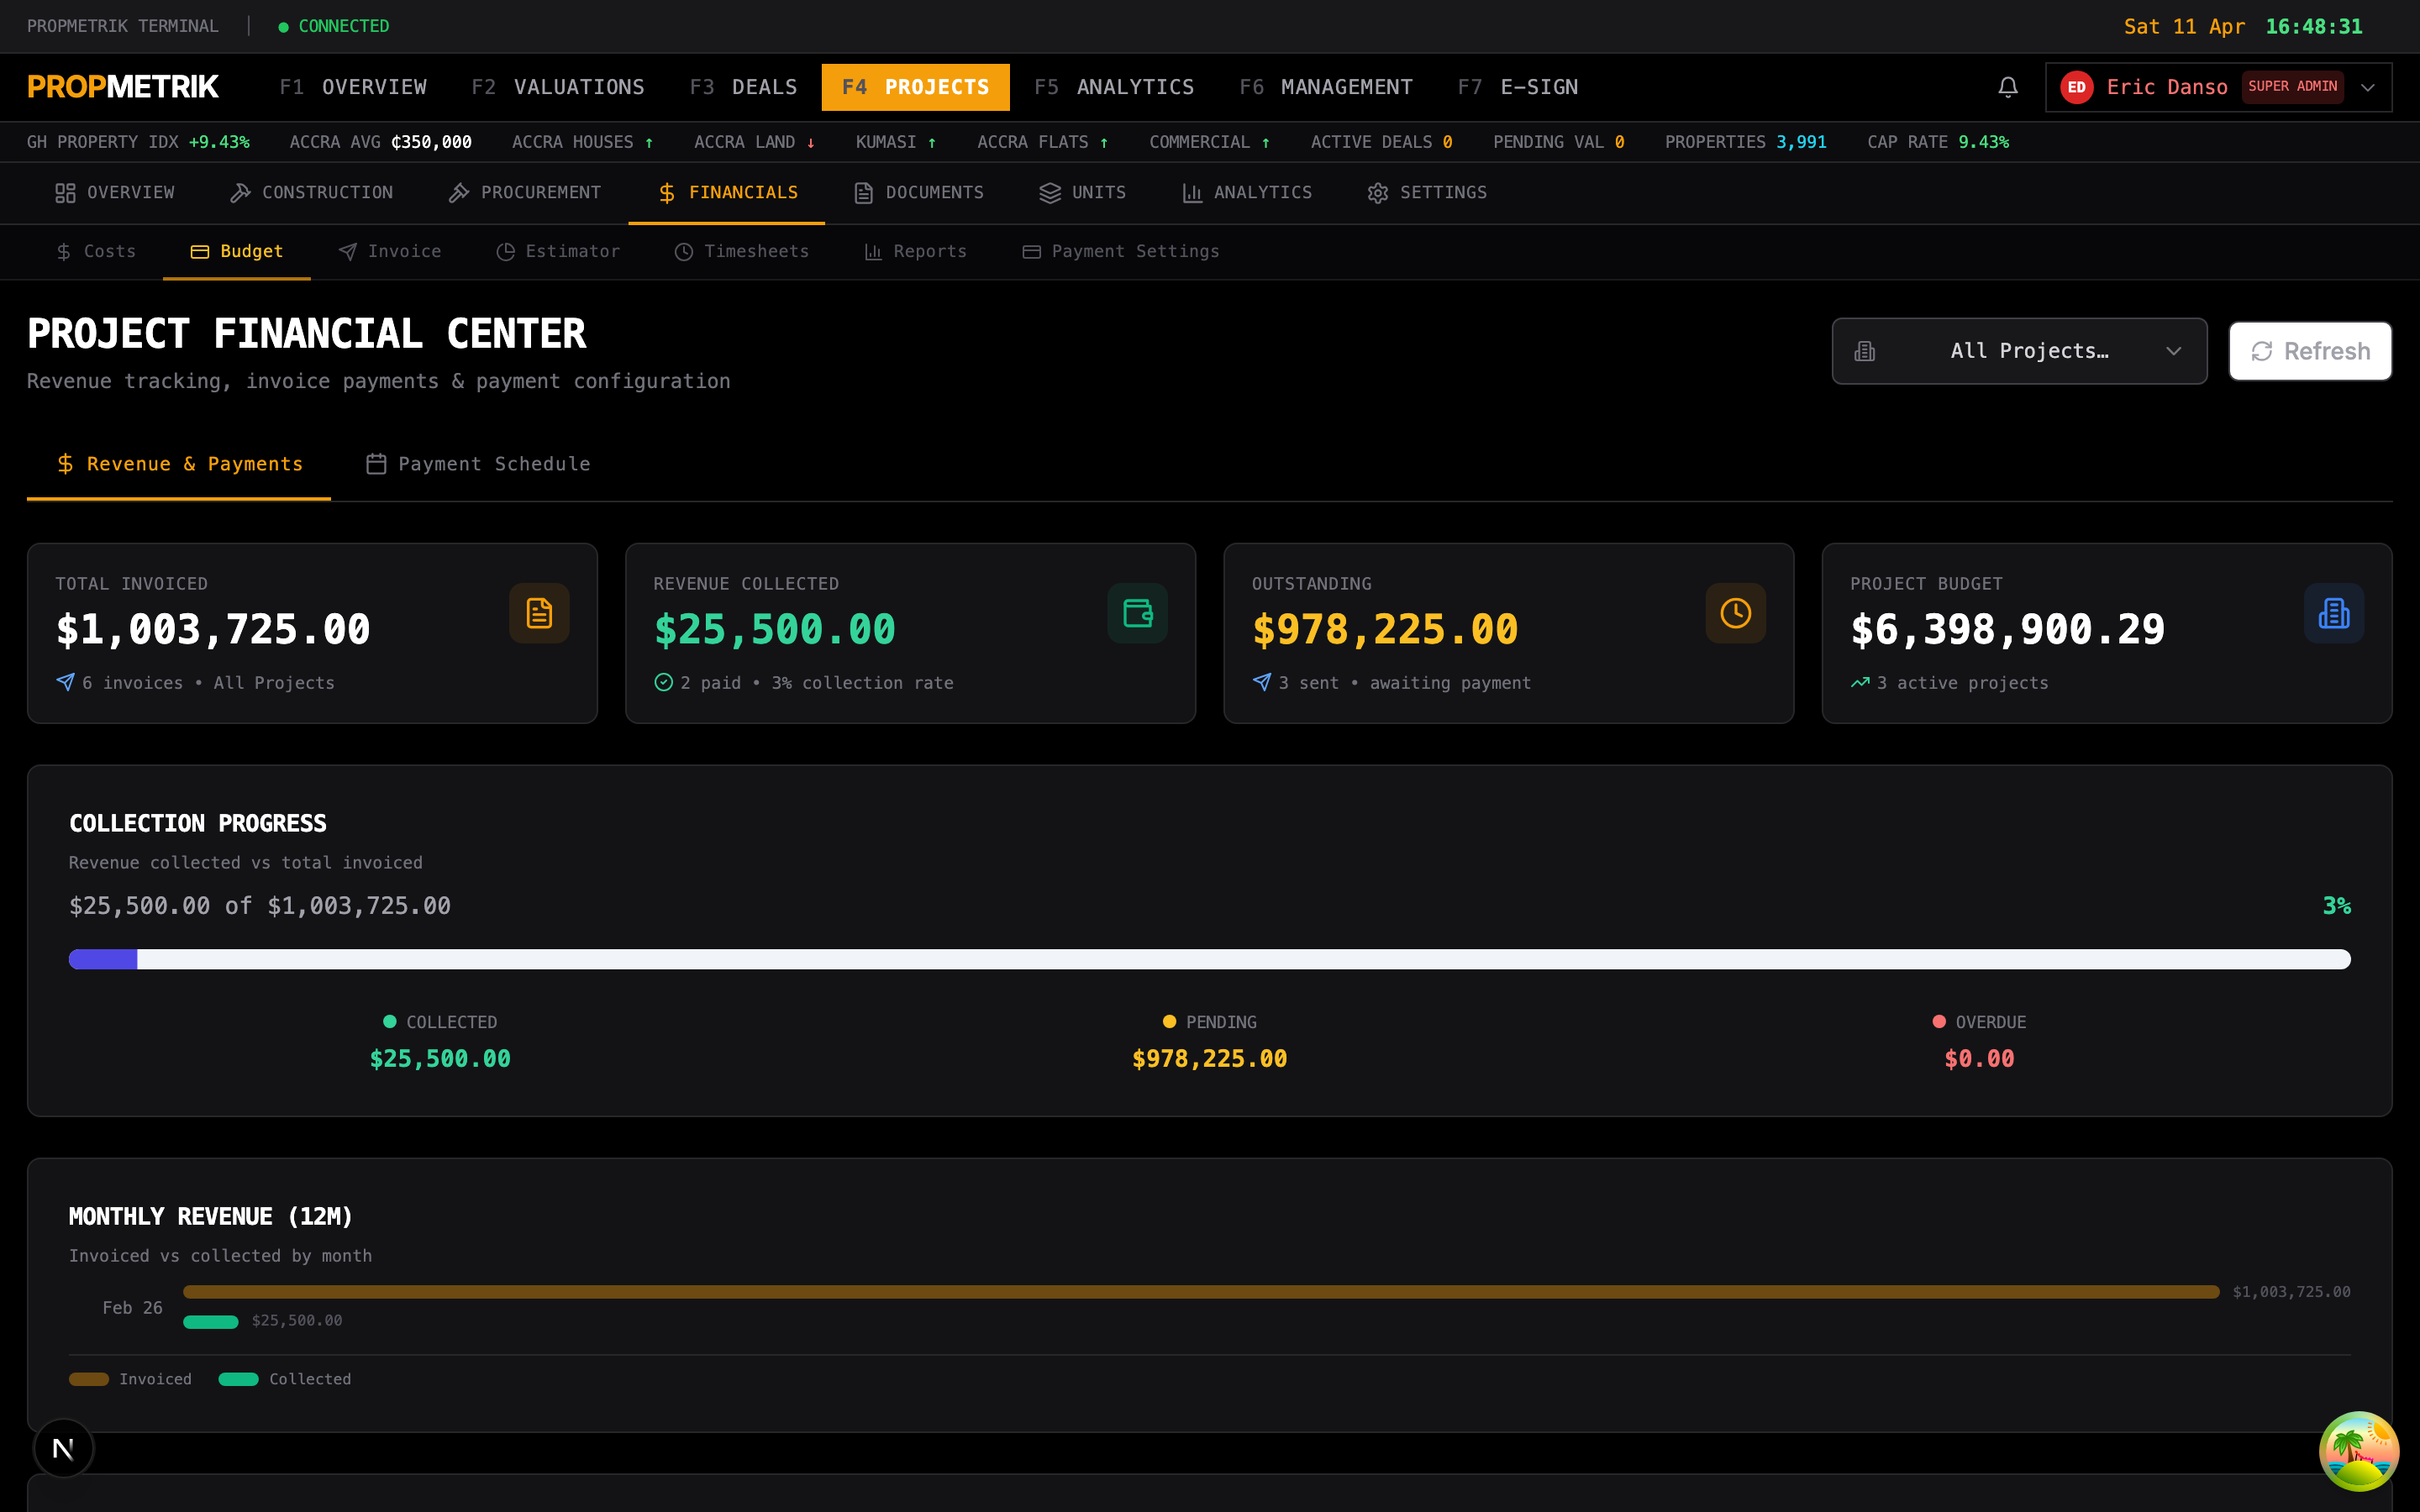
Task: Click the Units layers icon
Action: coord(1050,193)
